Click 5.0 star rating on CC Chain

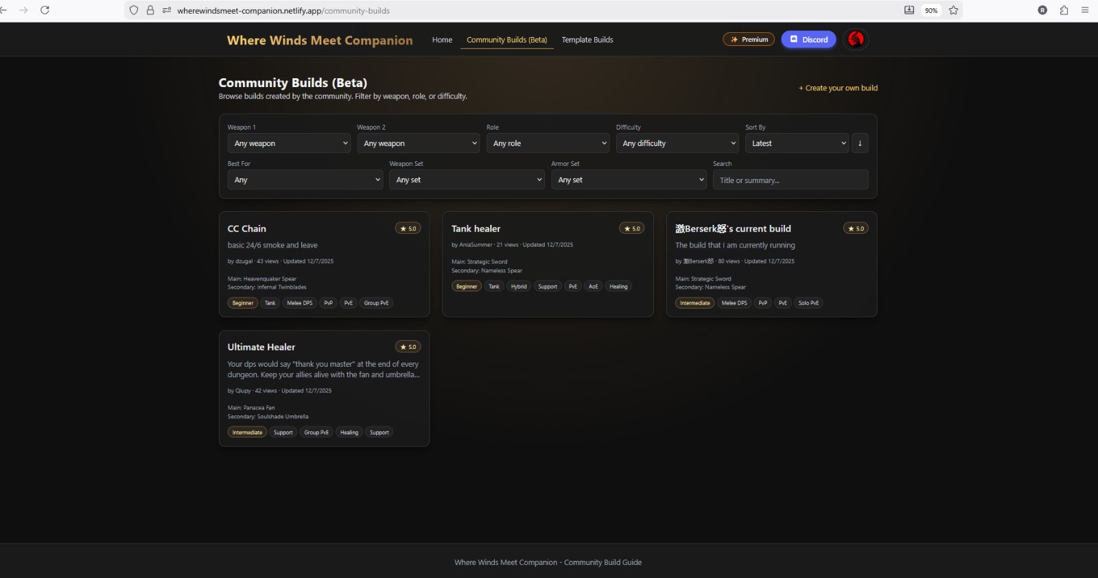tap(408, 228)
